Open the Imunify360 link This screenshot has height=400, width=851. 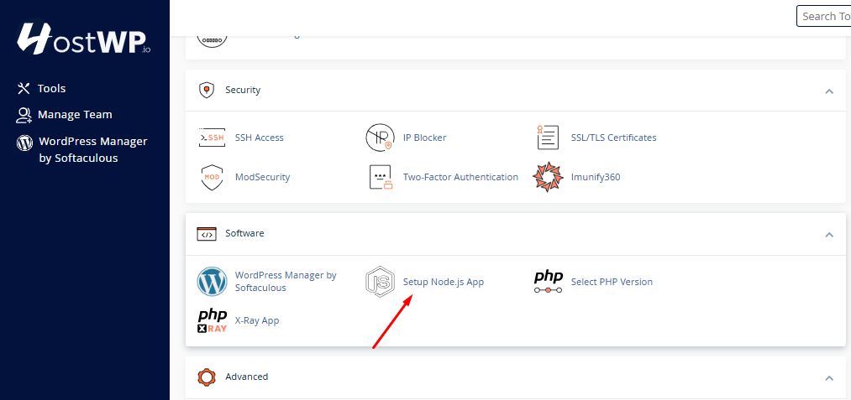point(596,177)
